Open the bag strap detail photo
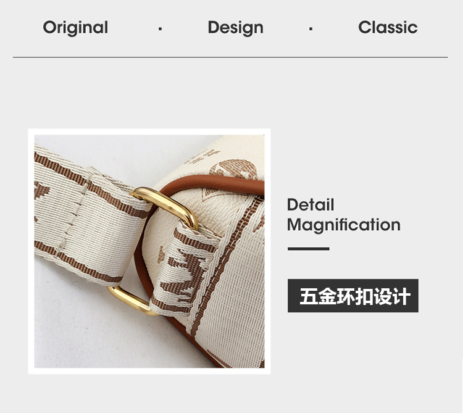Image resolution: width=463 pixels, height=413 pixels. pos(149,251)
